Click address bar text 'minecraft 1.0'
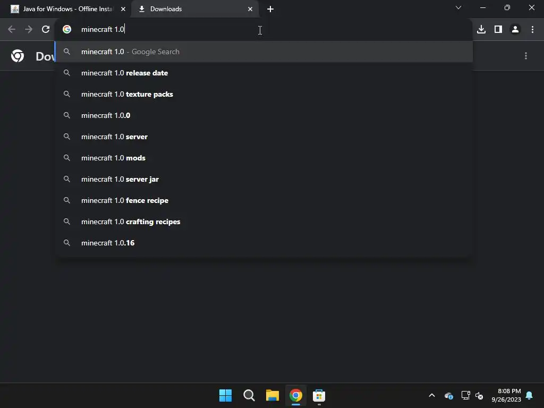Viewport: 544px width, 408px height. click(x=103, y=30)
